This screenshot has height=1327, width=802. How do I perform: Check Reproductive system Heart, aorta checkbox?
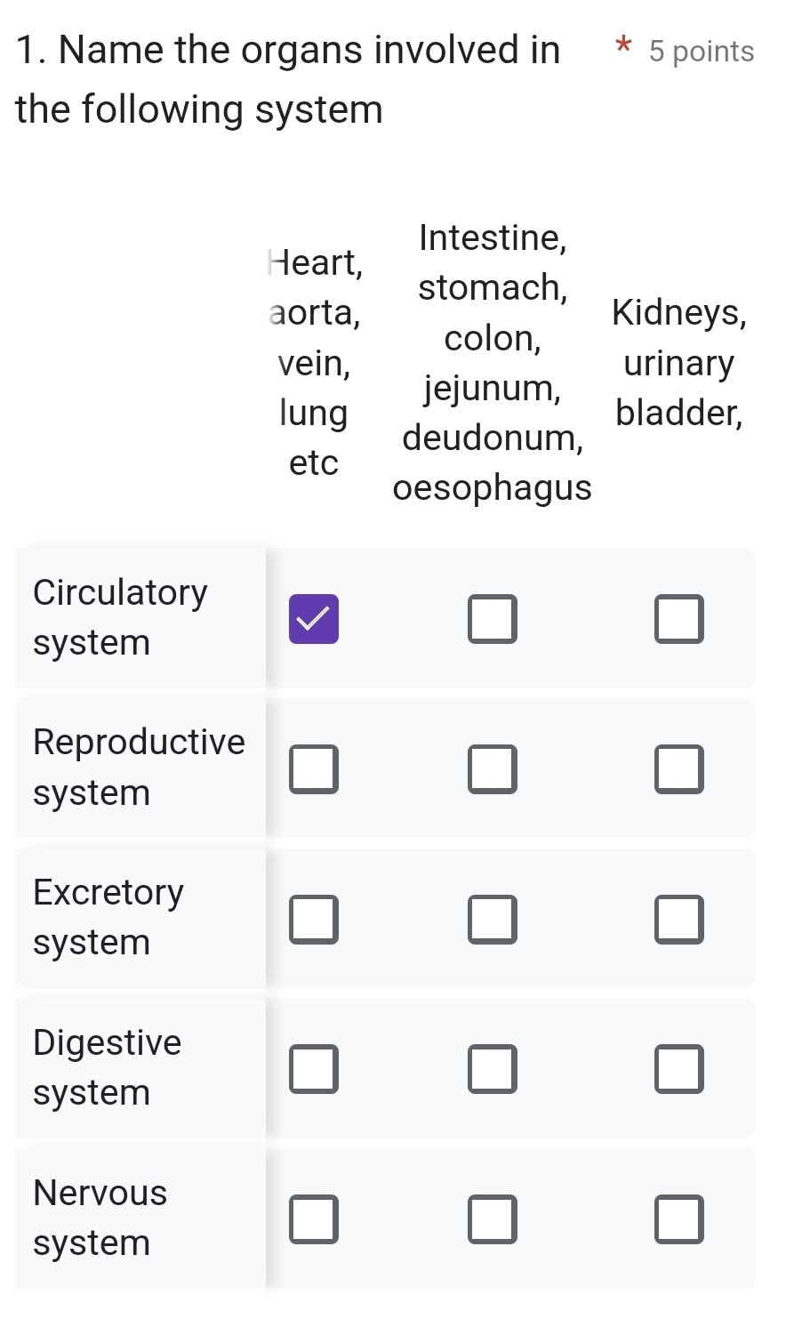(x=314, y=769)
